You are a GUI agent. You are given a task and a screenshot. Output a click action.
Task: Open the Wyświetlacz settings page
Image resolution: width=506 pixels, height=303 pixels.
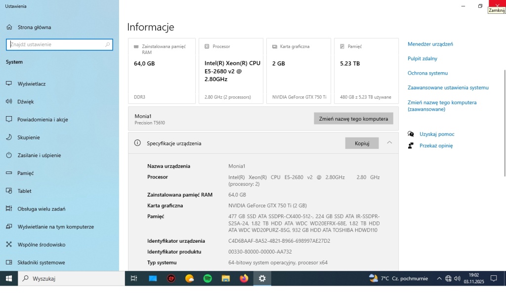click(32, 84)
